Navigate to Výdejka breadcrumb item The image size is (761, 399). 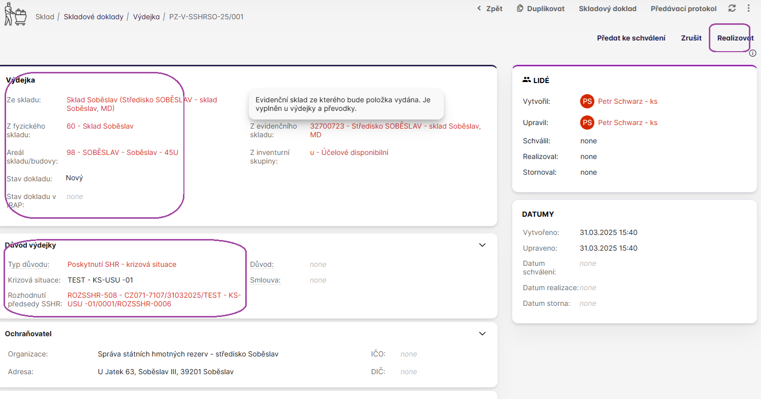click(146, 17)
